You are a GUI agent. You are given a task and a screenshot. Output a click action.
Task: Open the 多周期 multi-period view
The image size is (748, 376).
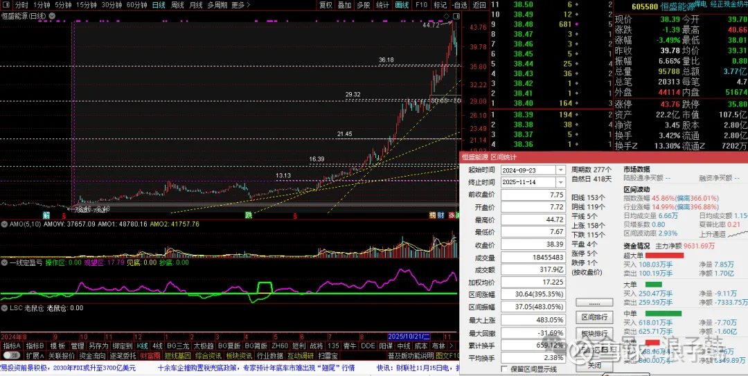click(217, 6)
